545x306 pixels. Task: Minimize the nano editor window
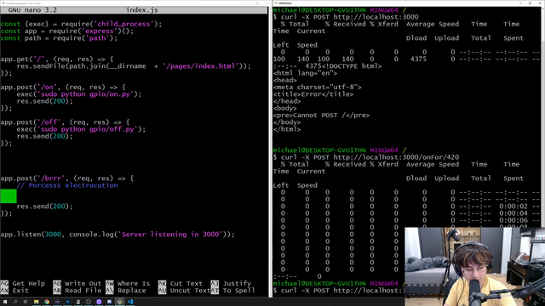248,3
